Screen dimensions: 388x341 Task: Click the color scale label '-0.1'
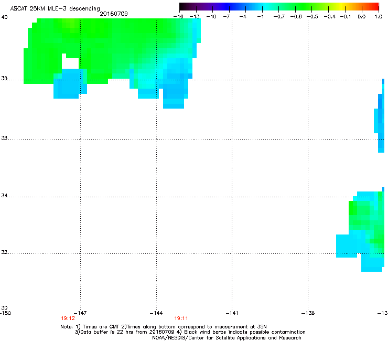(346, 17)
